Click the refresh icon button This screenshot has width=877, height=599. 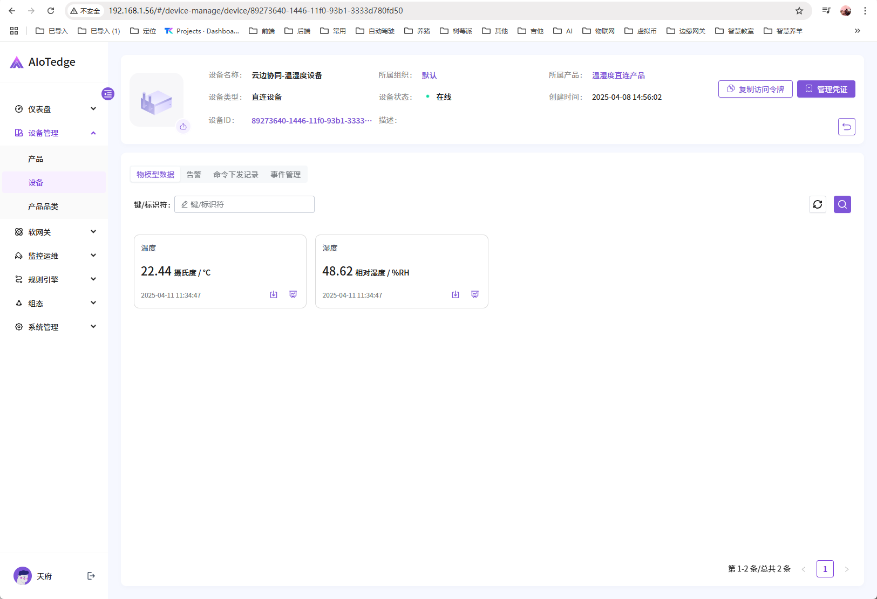[818, 204]
